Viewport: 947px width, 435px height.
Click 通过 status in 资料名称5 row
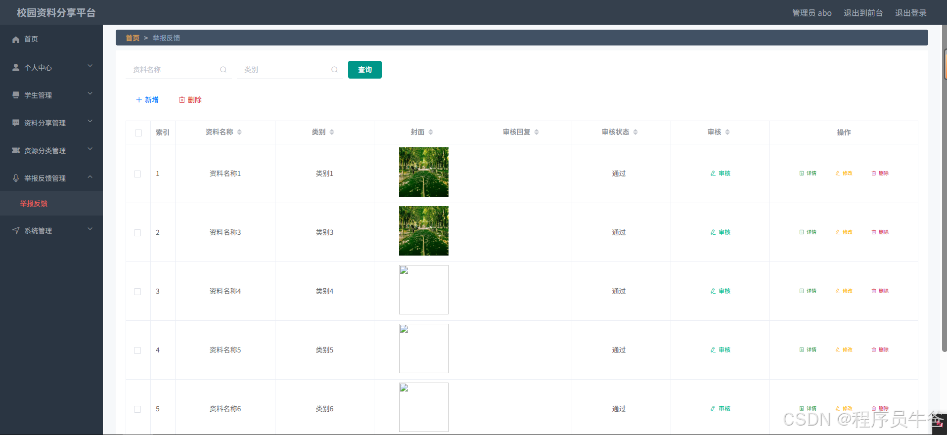click(x=619, y=350)
